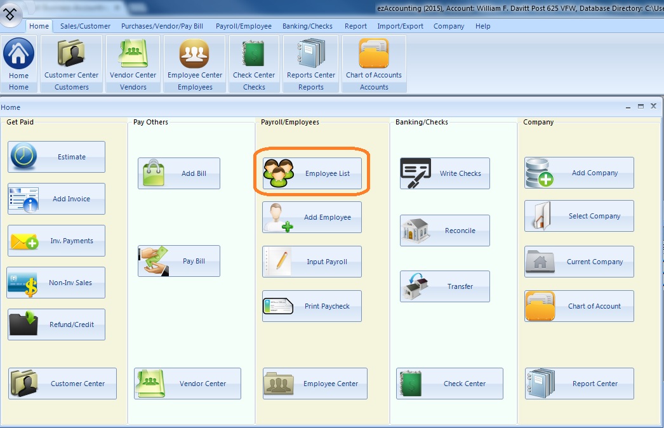Click the Add Invoice button
Screen dimensions: 664x428
click(56, 199)
